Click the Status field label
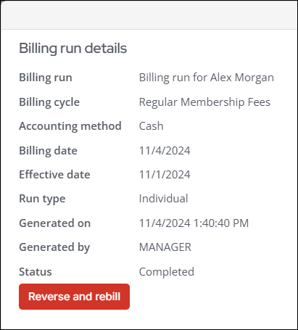 (x=36, y=272)
